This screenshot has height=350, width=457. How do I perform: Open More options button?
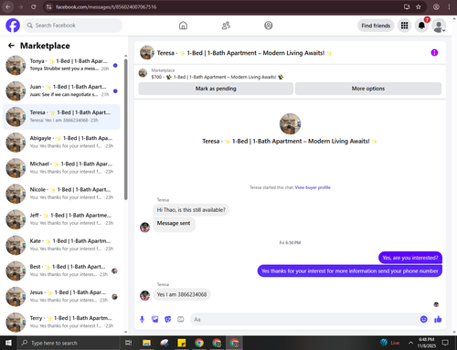368,89
